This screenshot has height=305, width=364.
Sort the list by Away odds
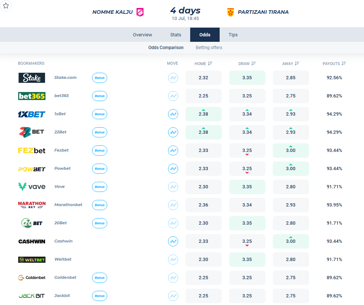point(291,63)
